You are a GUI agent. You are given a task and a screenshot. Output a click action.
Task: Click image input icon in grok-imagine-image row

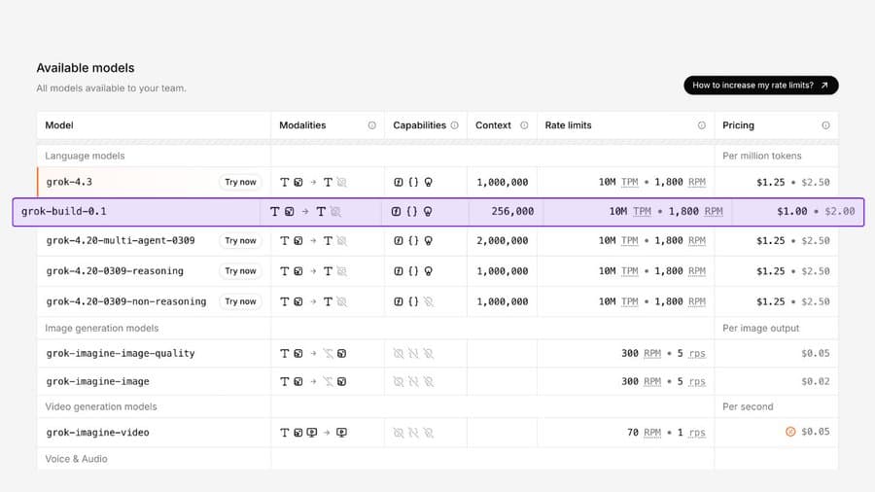point(298,381)
